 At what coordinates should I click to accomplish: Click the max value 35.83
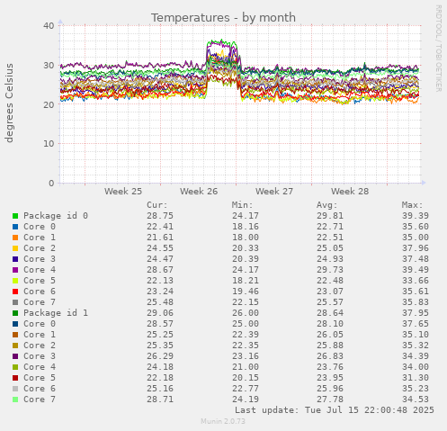tap(416, 302)
